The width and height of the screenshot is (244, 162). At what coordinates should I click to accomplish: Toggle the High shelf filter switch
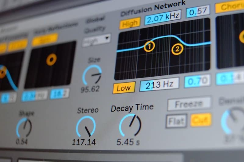click(x=130, y=23)
